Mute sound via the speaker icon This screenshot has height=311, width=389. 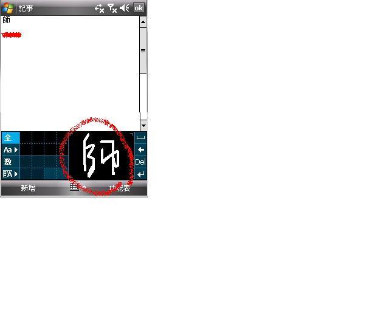(125, 8)
